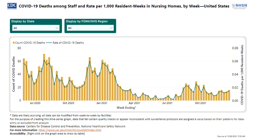This screenshot has width=253, height=139.
Task: Click the chevron arrow in the FEMA/HHS Region selector
Action: tap(111, 28)
